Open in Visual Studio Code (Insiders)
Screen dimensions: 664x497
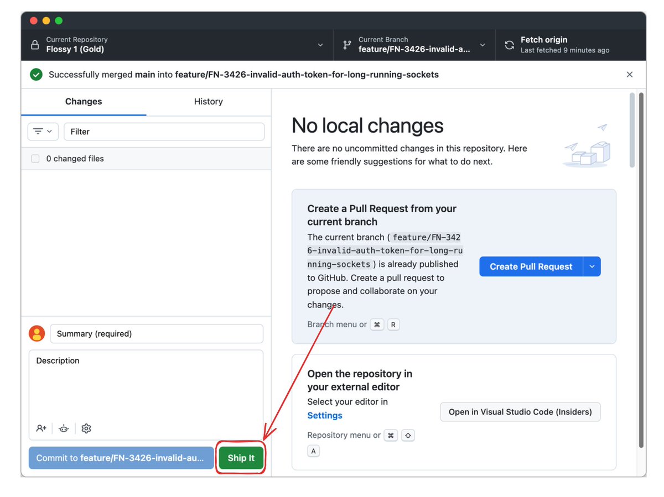click(520, 412)
